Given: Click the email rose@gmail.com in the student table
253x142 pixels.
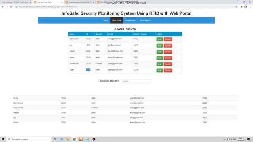Looking at the screenshot, I should pos(115,64).
